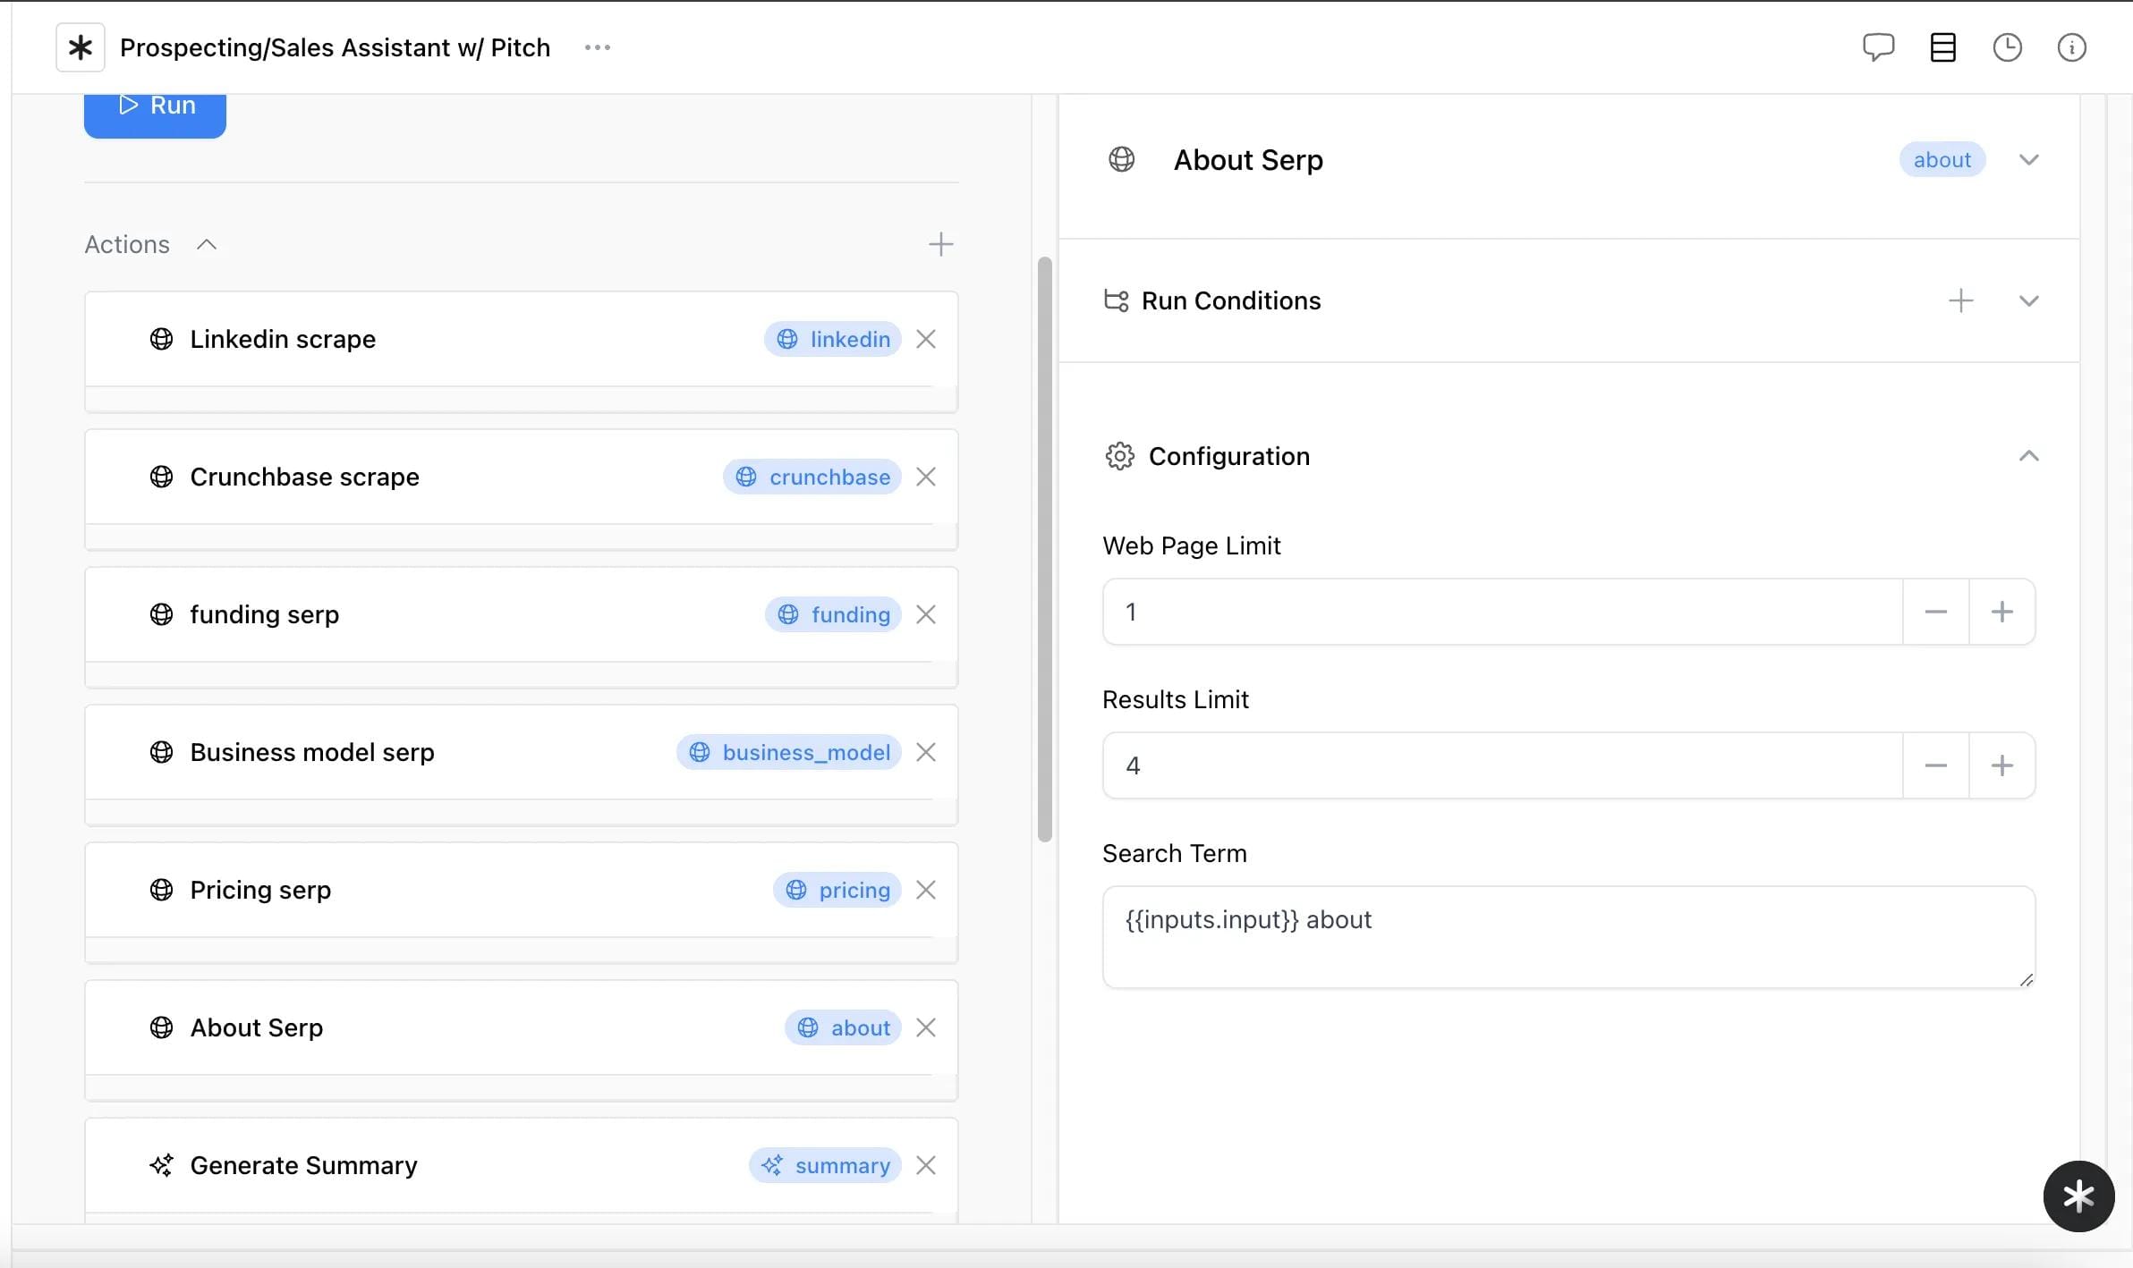The width and height of the screenshot is (2133, 1268).
Task: Increase the Results Limit value
Action: (2001, 765)
